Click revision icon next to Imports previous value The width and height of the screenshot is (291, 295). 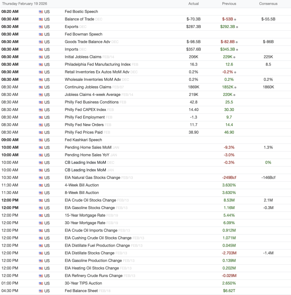(x=237, y=49)
